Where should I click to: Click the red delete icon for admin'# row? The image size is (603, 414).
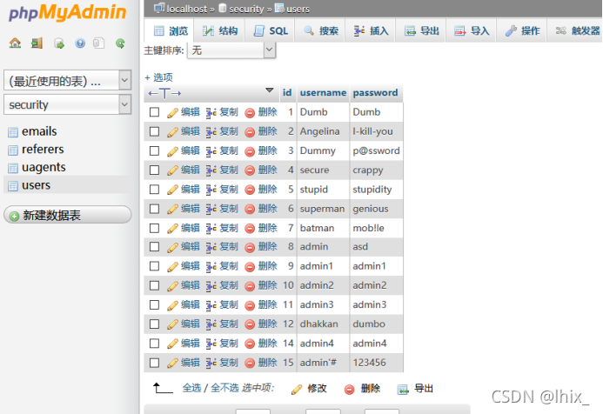250,363
